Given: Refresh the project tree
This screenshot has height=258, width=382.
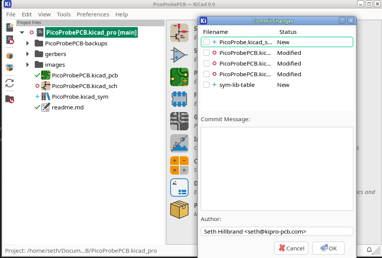Looking at the screenshot, I should point(10,83).
